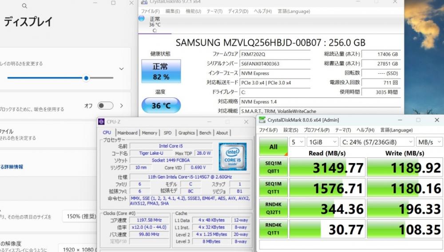
Task: Open 言語(Language) menu in CrystalDiskInfo
Action: [x=293, y=12]
